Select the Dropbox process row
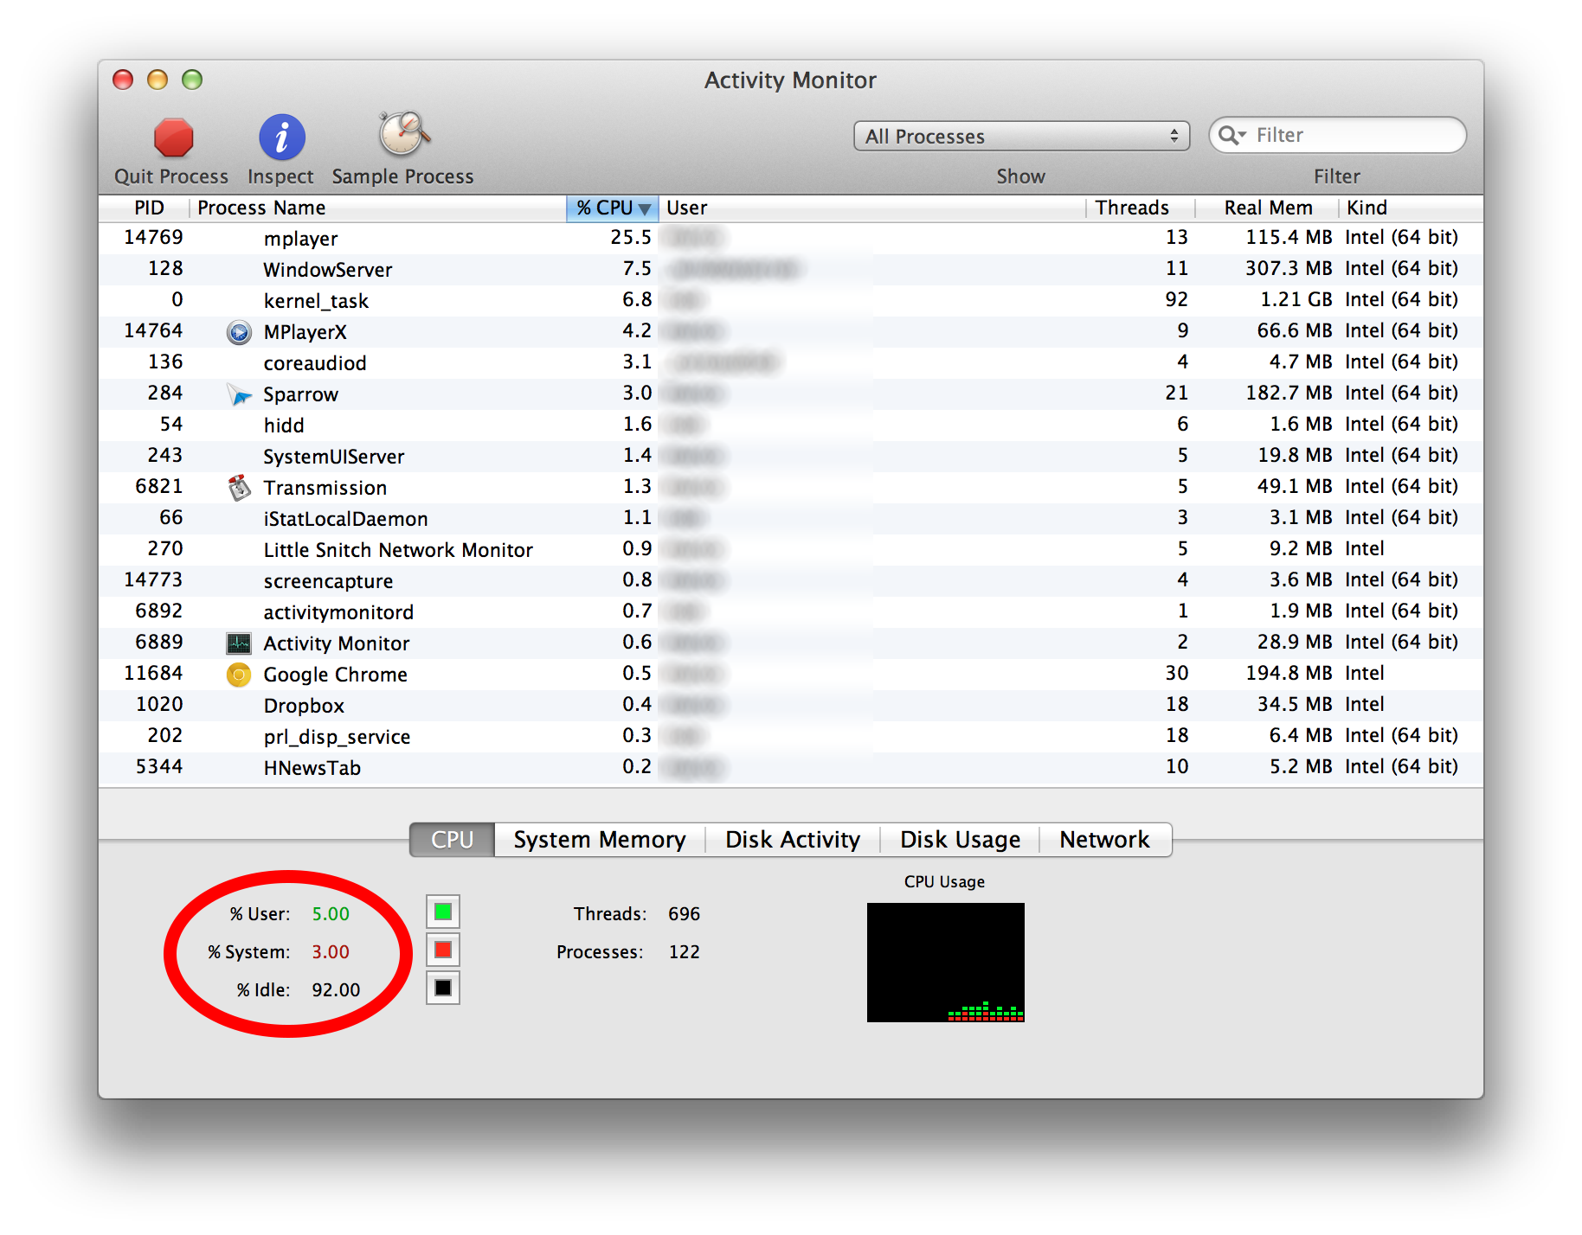The width and height of the screenshot is (1582, 1235). (791, 705)
